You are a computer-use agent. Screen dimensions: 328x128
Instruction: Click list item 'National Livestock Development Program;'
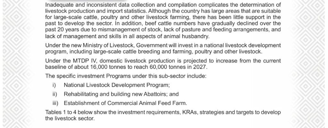117,85
